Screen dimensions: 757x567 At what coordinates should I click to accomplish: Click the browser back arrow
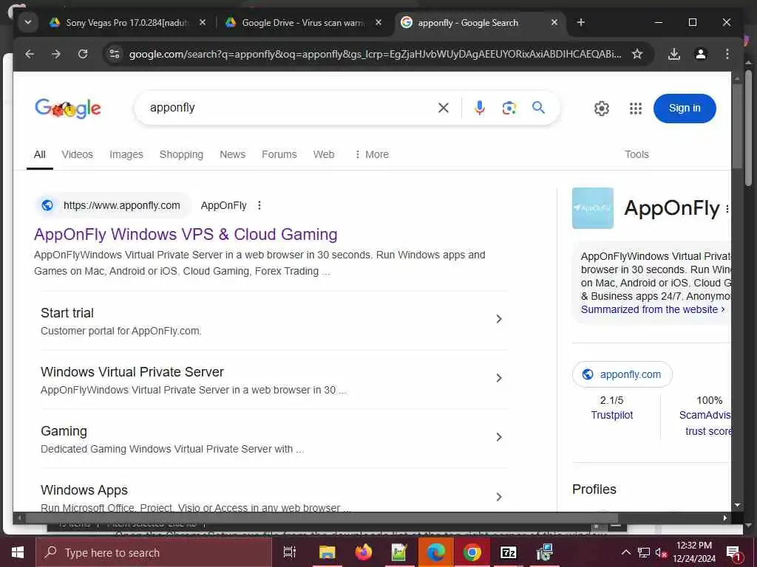[x=30, y=54]
